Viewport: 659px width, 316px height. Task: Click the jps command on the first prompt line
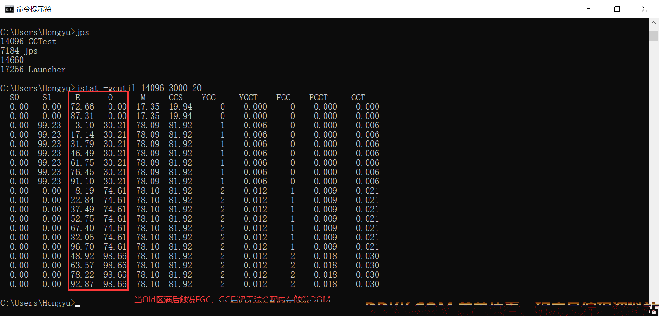[82, 32]
